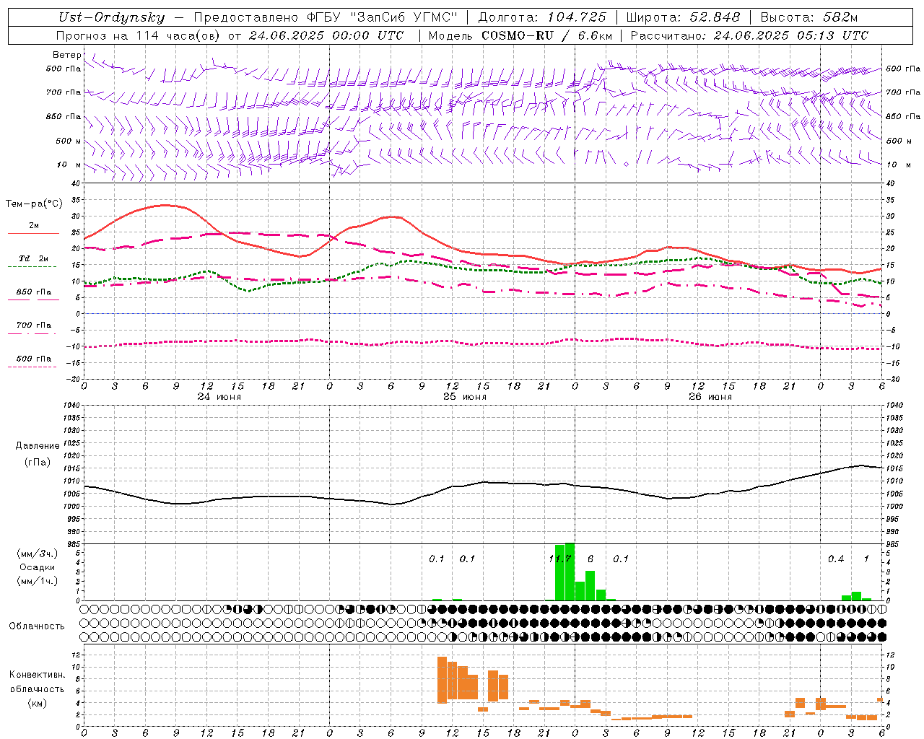Click the "Тем-ра(°C)" temperature panel label

coord(34,204)
